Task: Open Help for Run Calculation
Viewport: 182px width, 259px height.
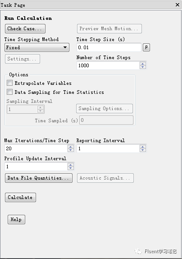Action: point(16,220)
